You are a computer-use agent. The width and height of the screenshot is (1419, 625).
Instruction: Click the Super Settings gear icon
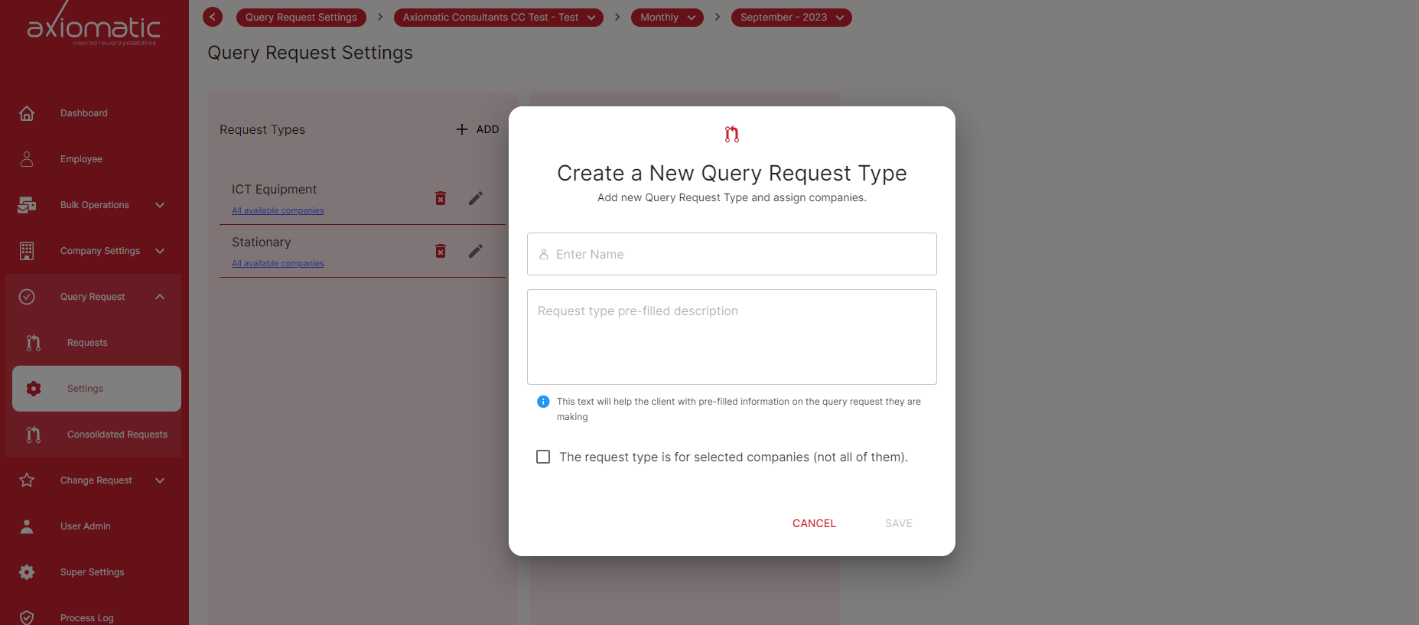click(27, 572)
